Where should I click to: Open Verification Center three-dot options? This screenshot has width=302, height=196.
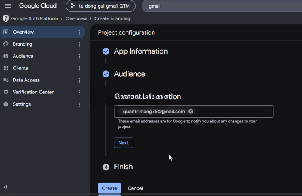coord(79,92)
